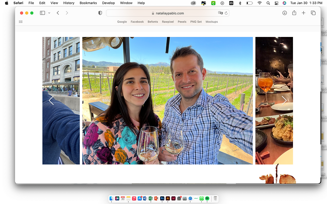Open Calendar from the Dock
The image size is (327, 204).
pyautogui.click(x=123, y=198)
